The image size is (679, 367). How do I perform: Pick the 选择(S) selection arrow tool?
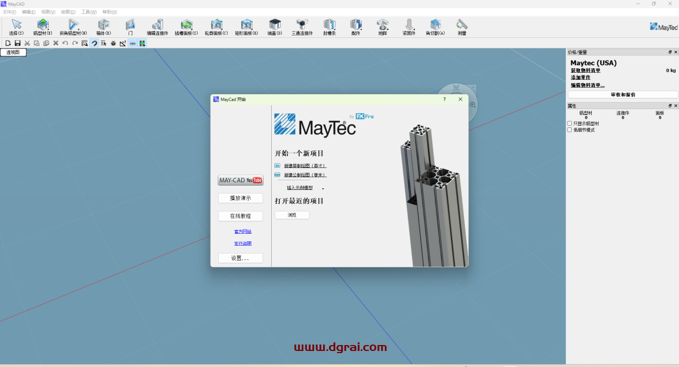17,27
